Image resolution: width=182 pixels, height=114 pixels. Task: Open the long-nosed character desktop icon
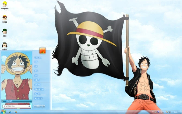(x=5, y=46)
